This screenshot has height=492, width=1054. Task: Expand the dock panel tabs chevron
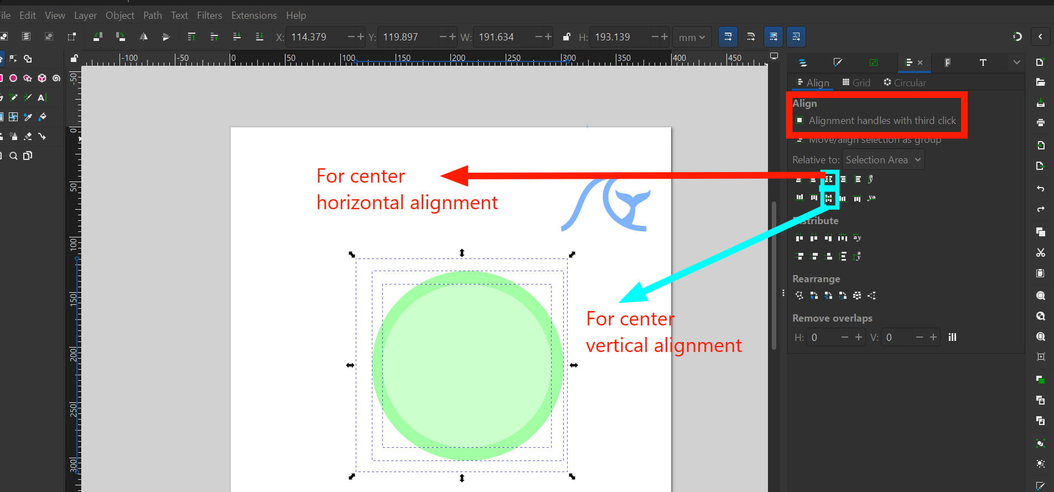click(x=1016, y=63)
